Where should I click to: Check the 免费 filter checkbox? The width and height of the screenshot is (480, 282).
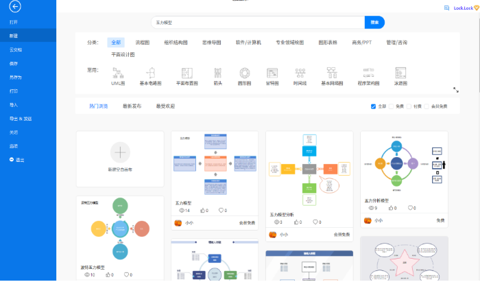391,106
